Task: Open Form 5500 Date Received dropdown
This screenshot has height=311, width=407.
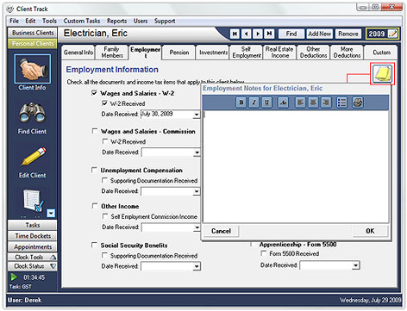Action: point(356,265)
